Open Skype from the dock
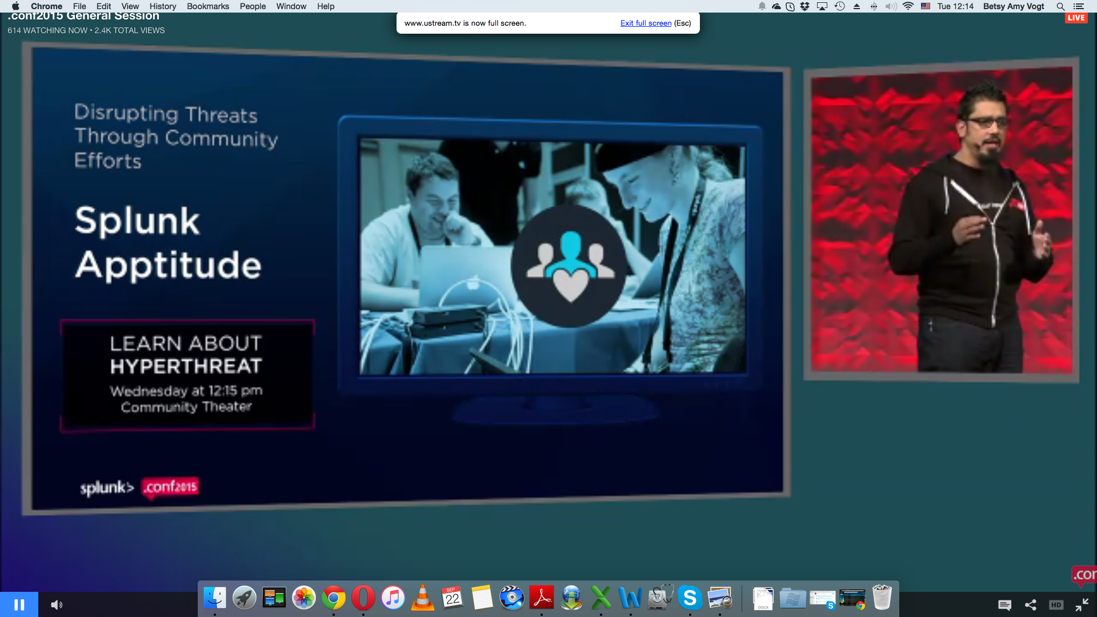The height and width of the screenshot is (617, 1097). tap(690, 598)
